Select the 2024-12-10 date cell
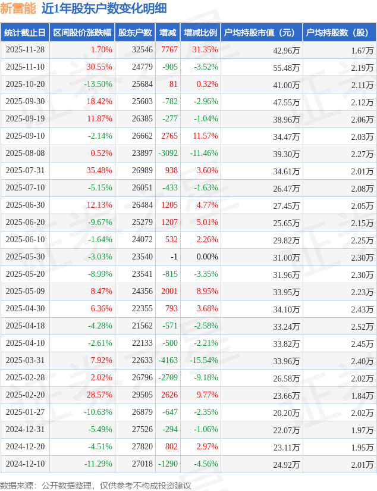The image size is (377, 491). (x=24, y=464)
